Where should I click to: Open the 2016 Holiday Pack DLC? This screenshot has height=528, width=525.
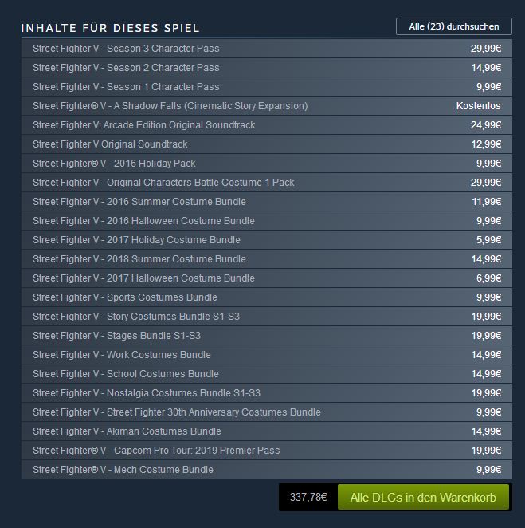pos(267,164)
